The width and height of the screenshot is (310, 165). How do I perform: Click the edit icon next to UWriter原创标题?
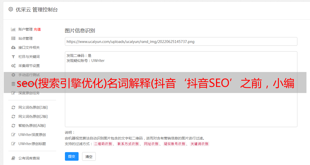[x=13, y=144]
